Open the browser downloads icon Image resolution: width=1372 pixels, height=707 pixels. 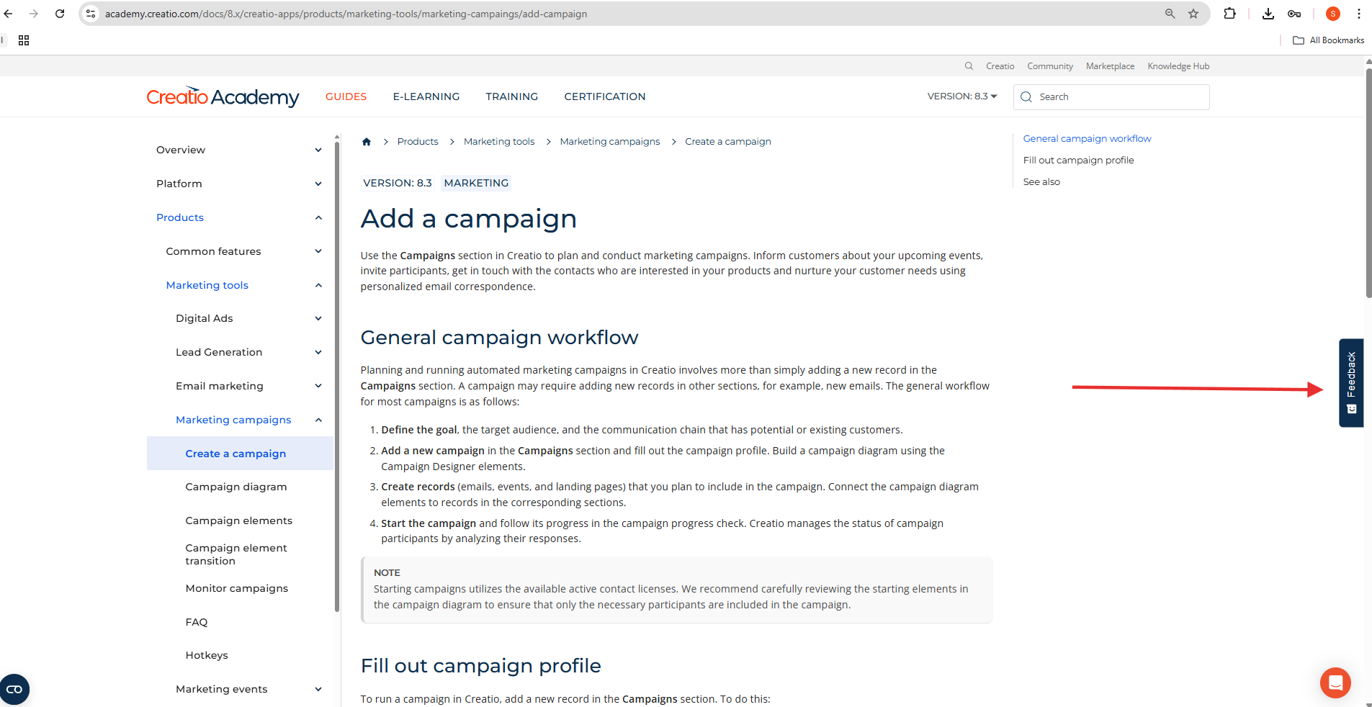tap(1268, 14)
